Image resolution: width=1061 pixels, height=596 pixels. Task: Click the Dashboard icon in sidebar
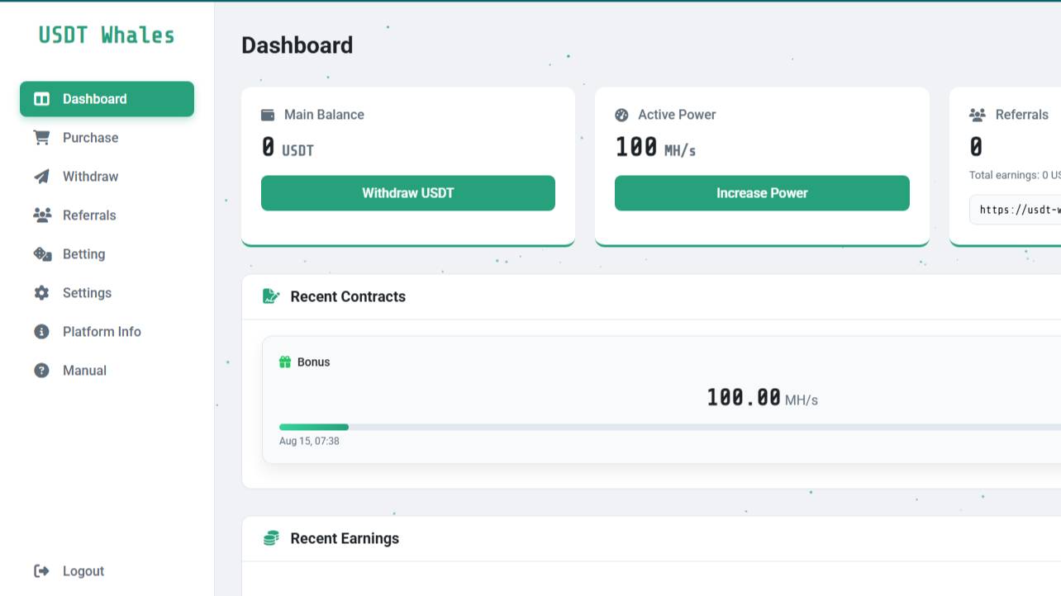coord(41,99)
